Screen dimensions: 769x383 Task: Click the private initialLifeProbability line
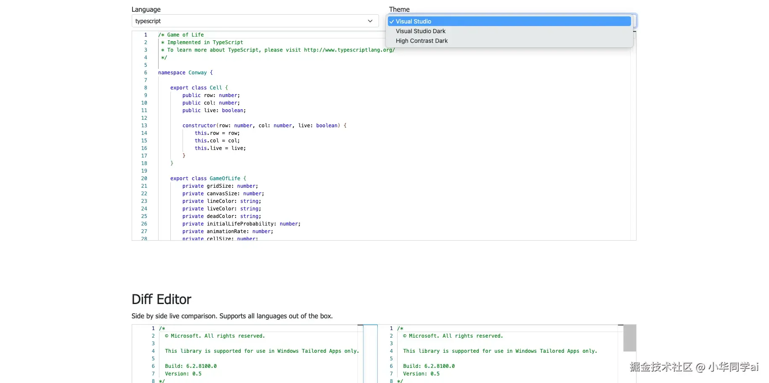tap(241, 224)
